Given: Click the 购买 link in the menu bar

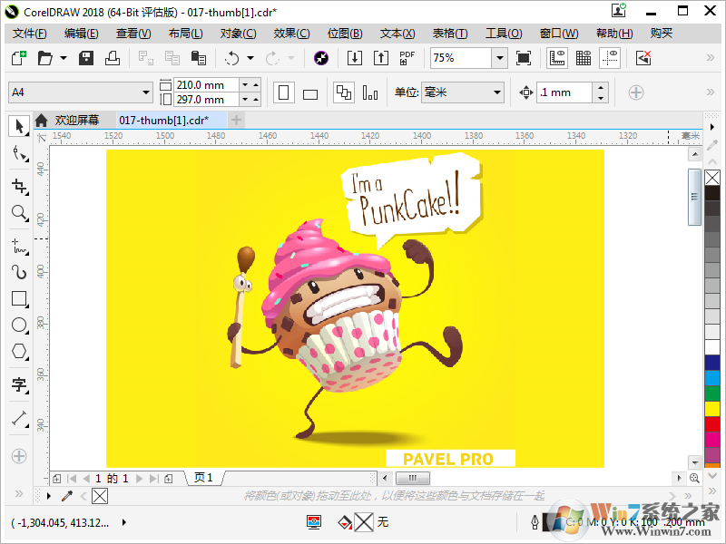Looking at the screenshot, I should click(662, 33).
